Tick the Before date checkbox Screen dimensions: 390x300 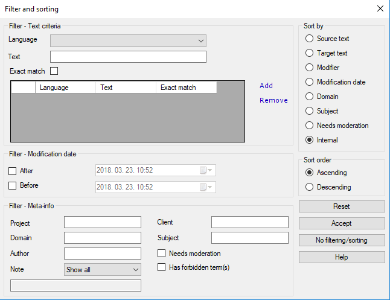(x=13, y=185)
